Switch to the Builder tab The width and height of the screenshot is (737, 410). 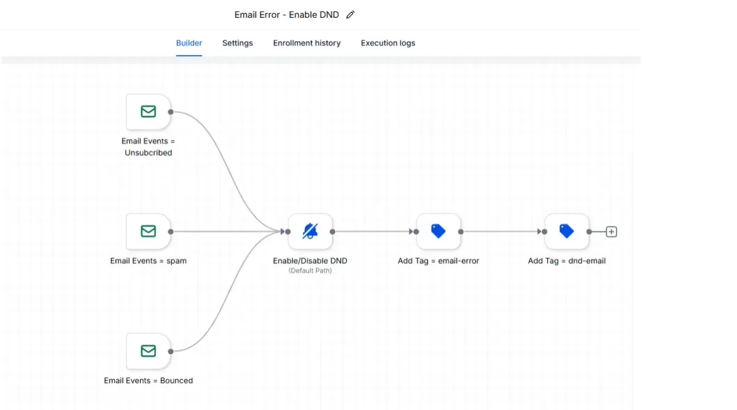click(189, 43)
